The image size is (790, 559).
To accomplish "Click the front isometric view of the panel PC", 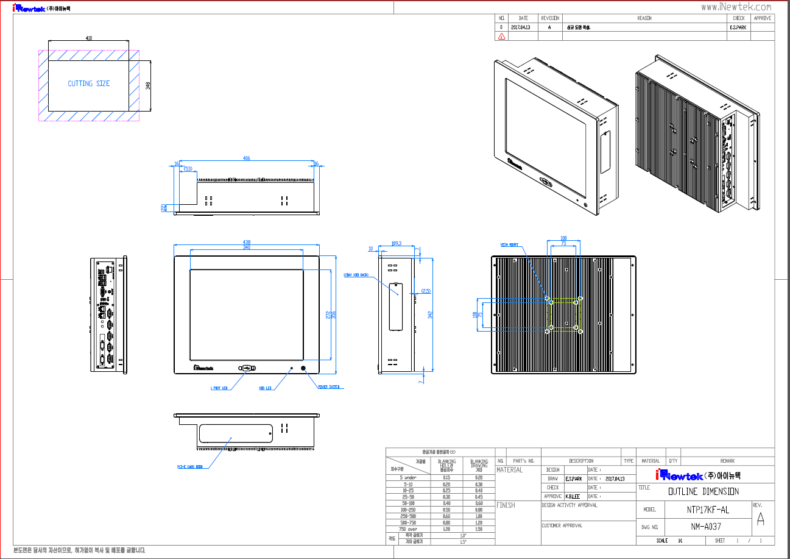I will 557,138.
